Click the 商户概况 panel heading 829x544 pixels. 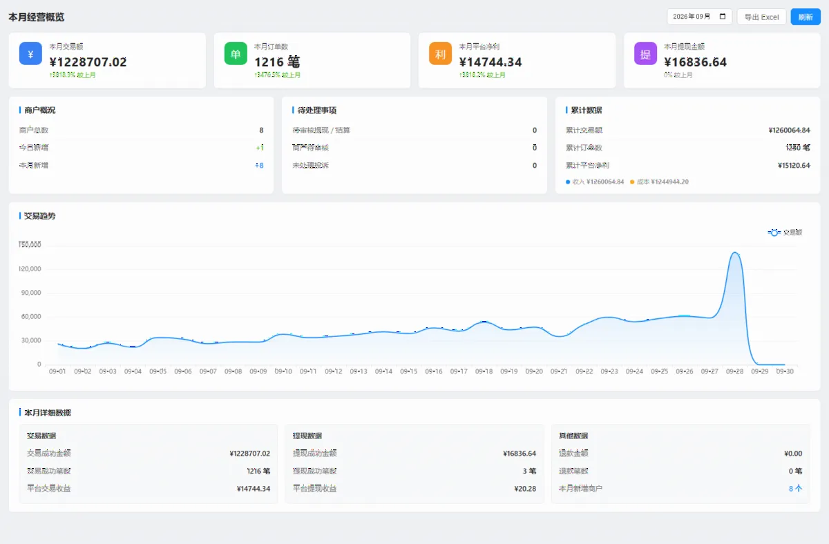point(39,110)
